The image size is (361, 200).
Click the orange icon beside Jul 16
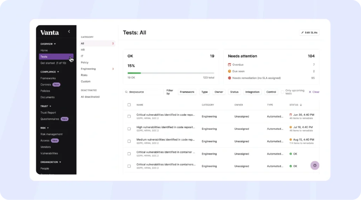pyautogui.click(x=290, y=127)
